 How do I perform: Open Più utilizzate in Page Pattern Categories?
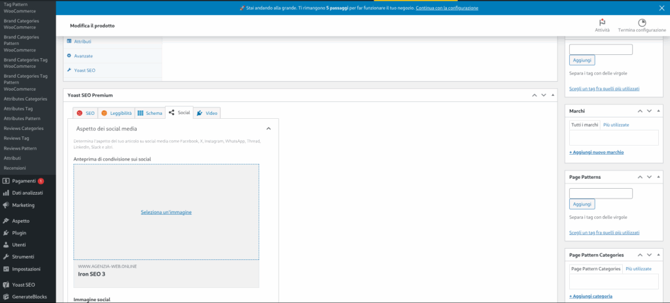639,269
